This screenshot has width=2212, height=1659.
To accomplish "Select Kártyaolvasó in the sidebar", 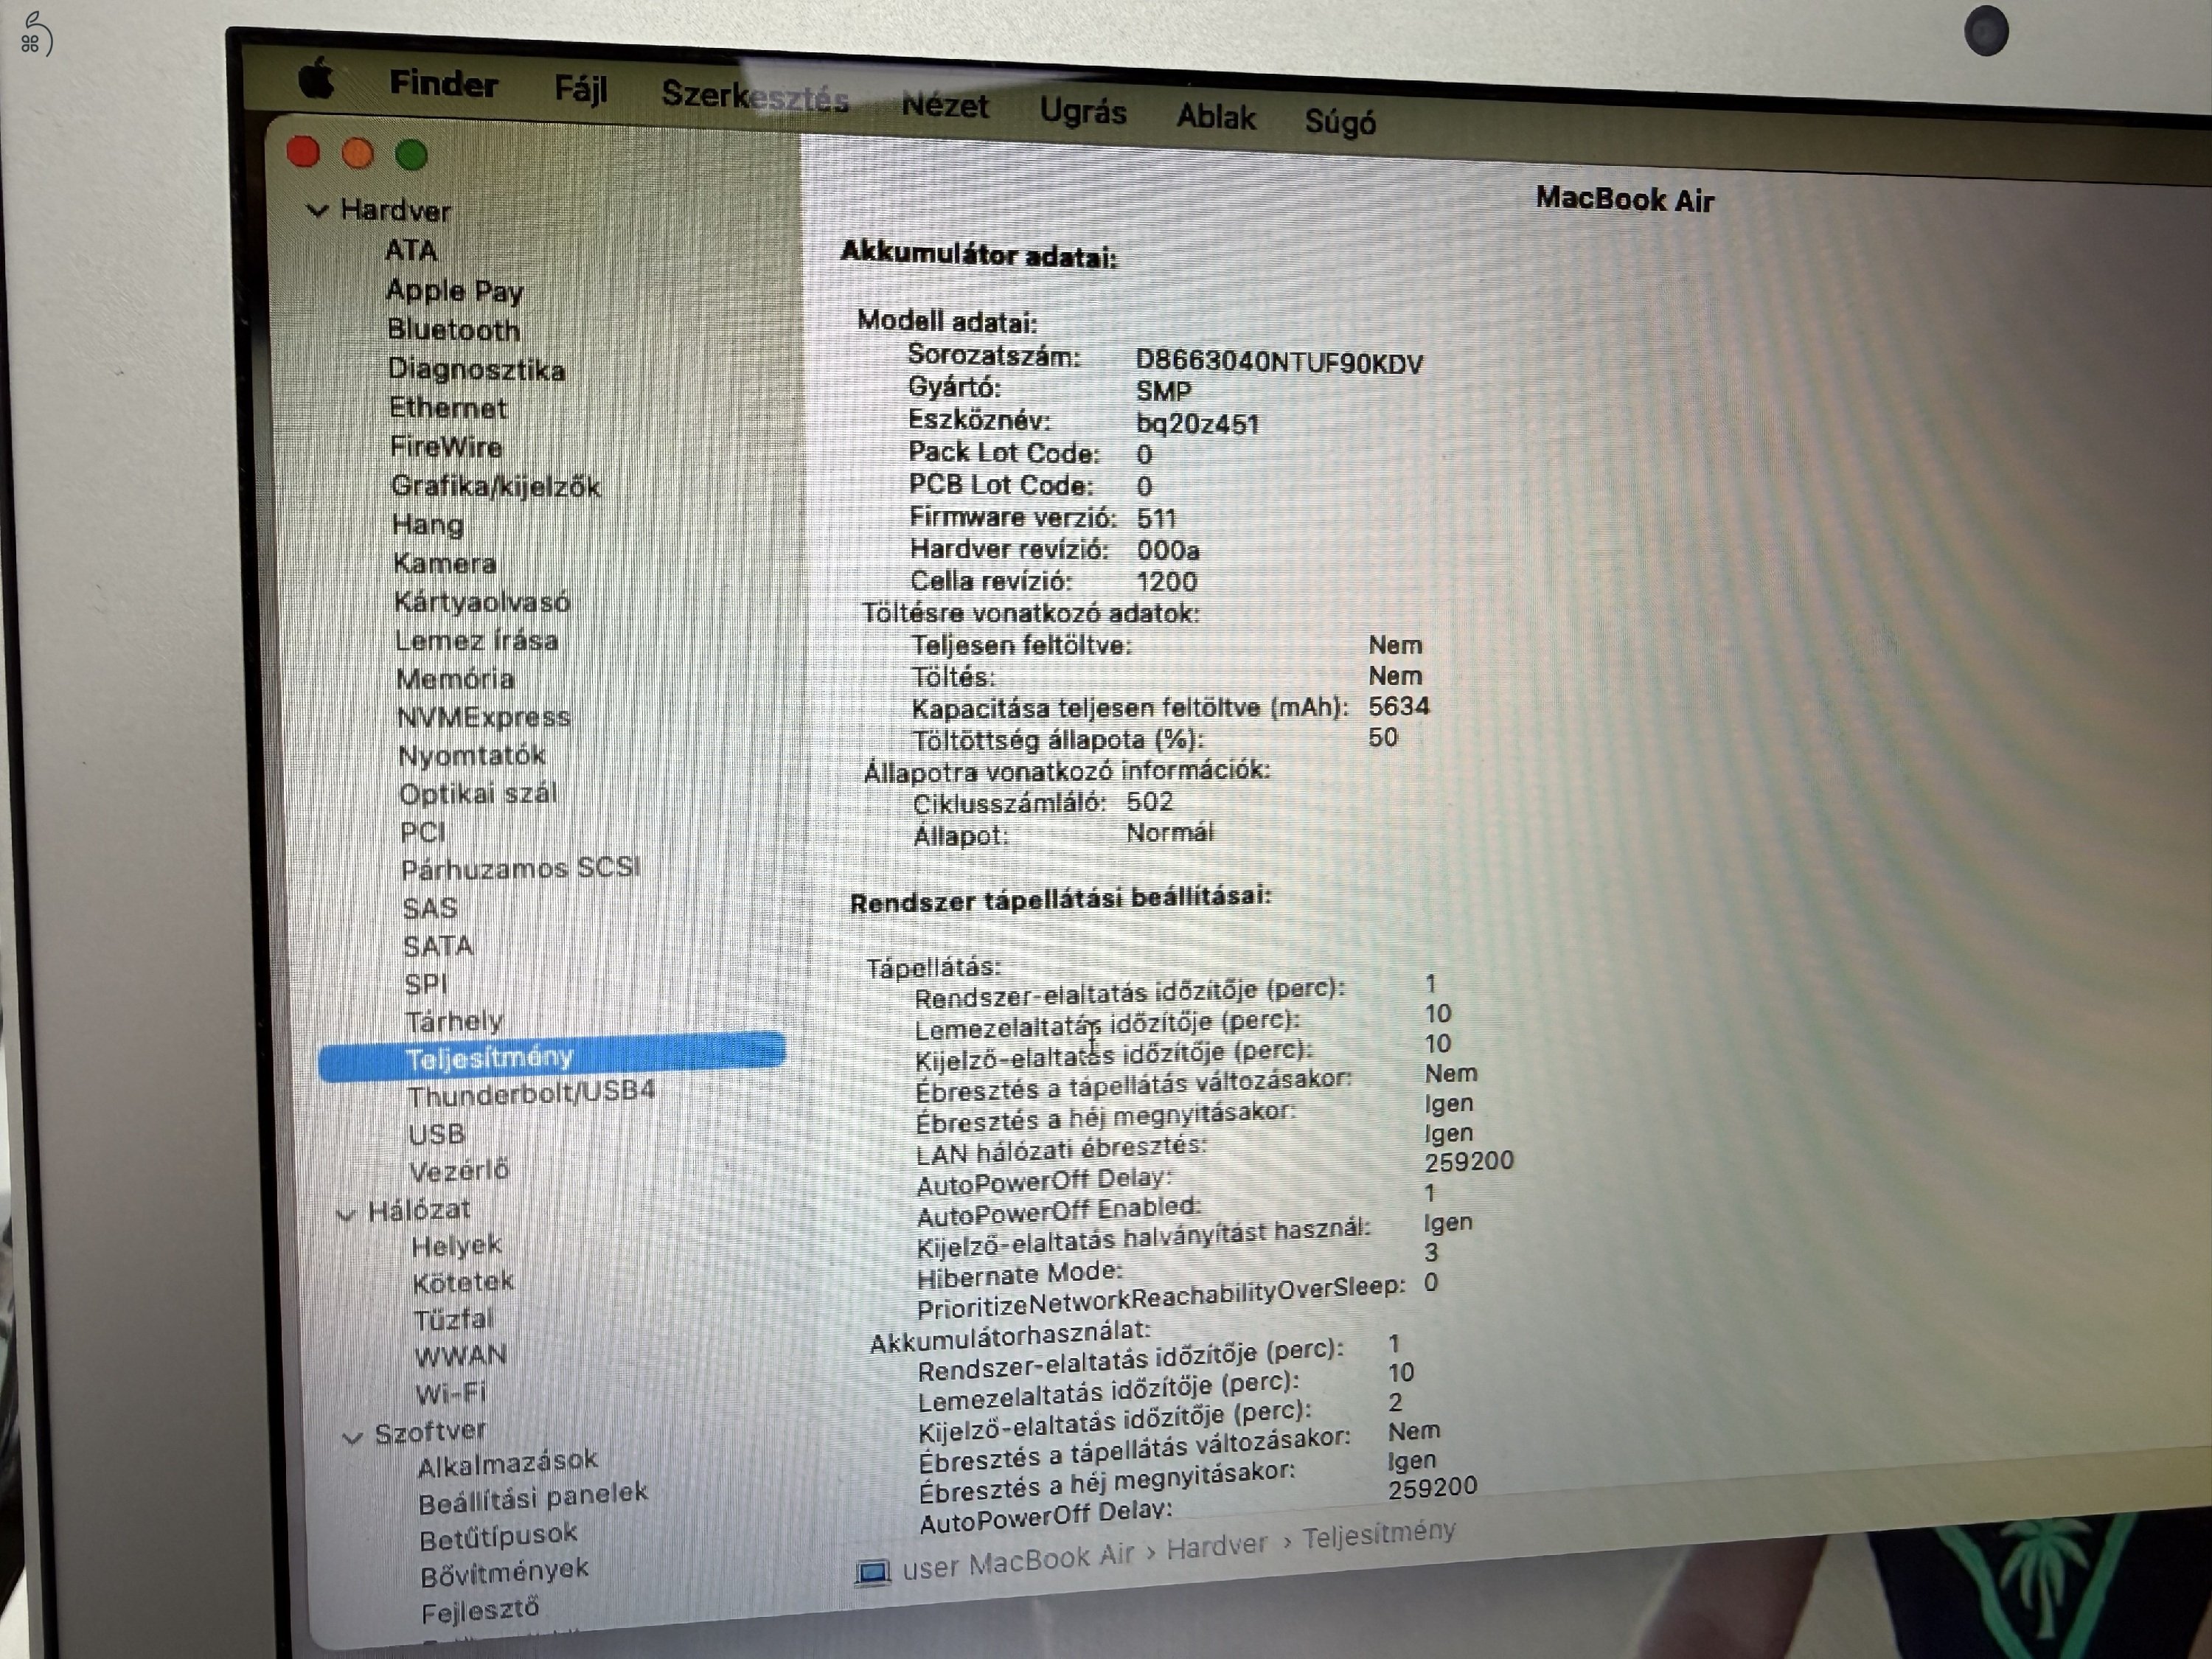I will [482, 601].
